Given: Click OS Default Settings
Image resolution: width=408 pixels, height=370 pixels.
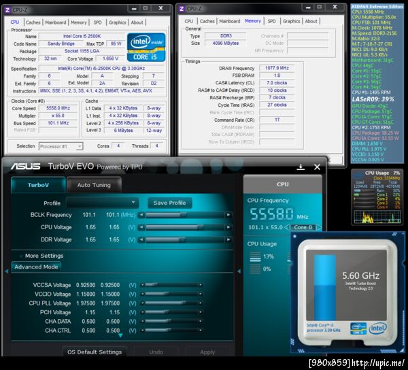Looking at the screenshot, I should point(95,352).
